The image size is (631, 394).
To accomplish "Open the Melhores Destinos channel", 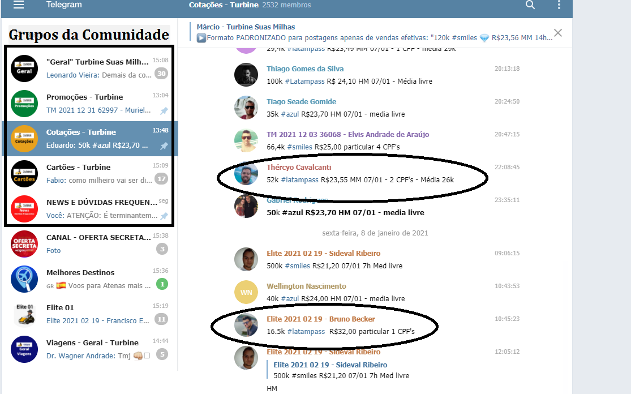I will [90, 279].
